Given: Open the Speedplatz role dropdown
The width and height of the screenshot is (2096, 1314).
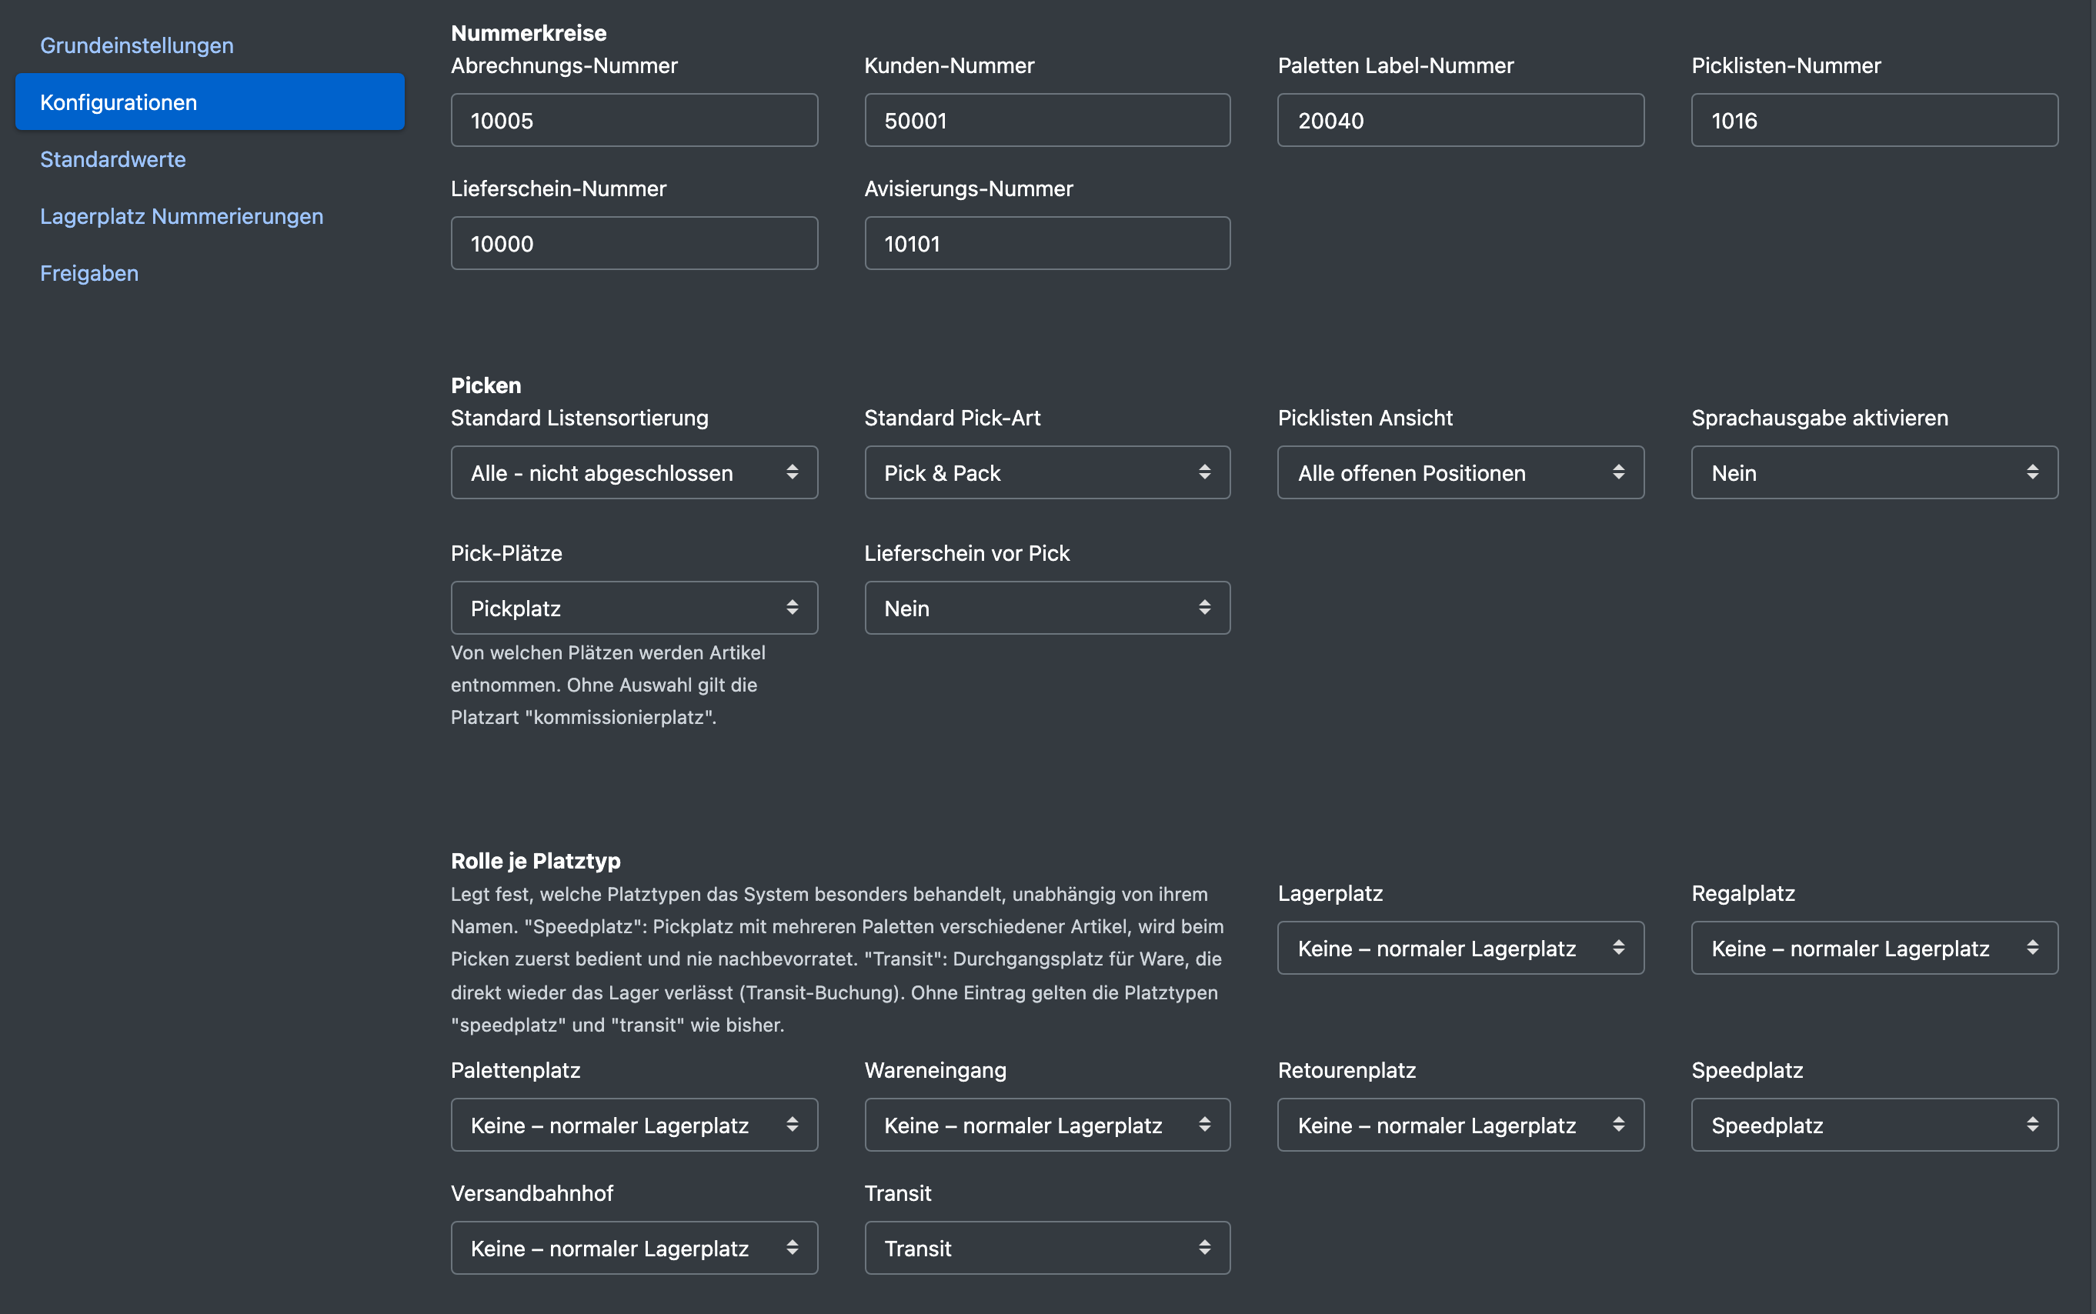Looking at the screenshot, I should [x=1874, y=1126].
